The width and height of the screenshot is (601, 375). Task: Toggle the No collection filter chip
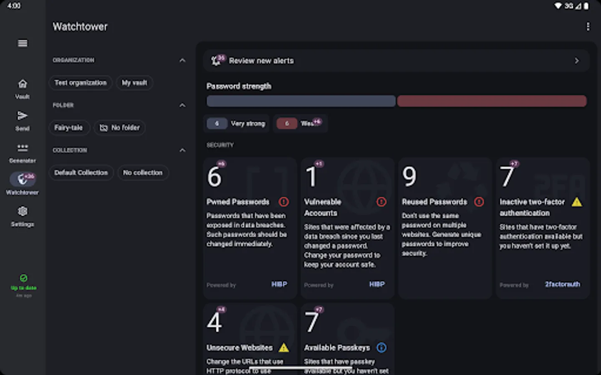tap(143, 172)
